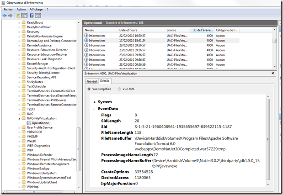Expand the Security-IdentityListener node
The image size is (283, 195).
pos(19,73)
